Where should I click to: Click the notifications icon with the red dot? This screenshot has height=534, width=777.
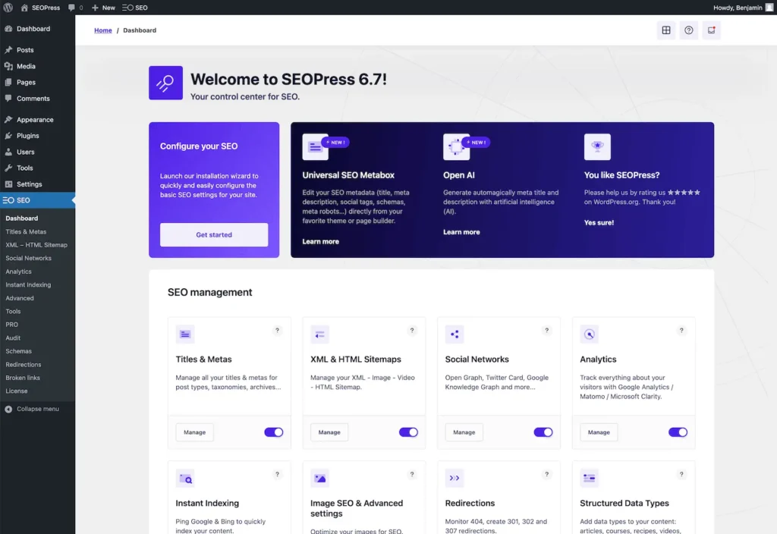point(711,30)
